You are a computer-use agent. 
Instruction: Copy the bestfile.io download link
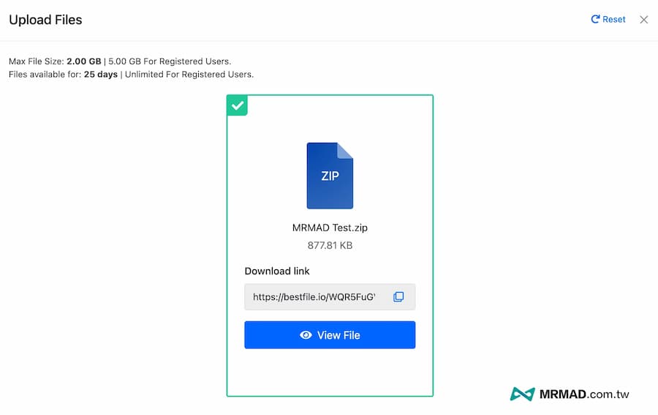coord(398,297)
